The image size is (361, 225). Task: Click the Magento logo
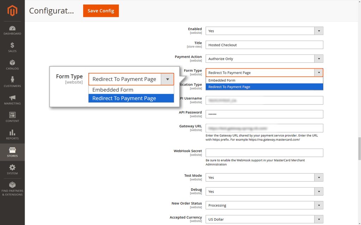pyautogui.click(x=12, y=11)
